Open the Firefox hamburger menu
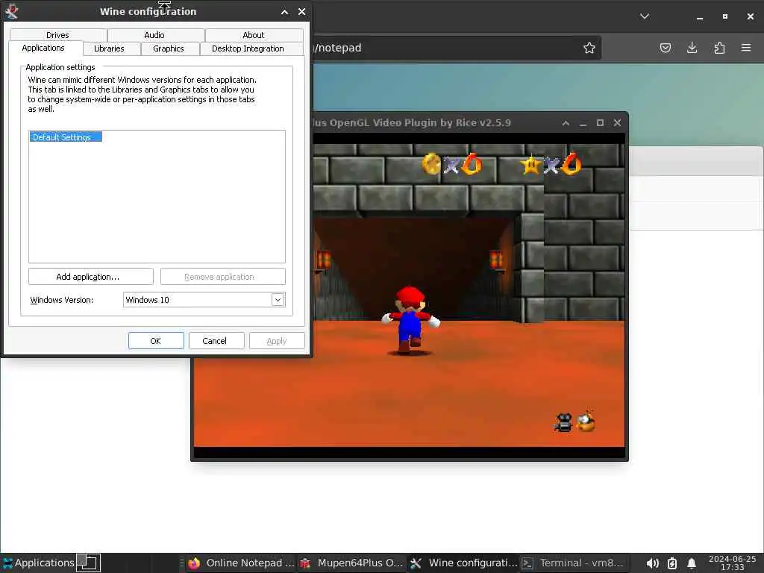 (x=746, y=48)
